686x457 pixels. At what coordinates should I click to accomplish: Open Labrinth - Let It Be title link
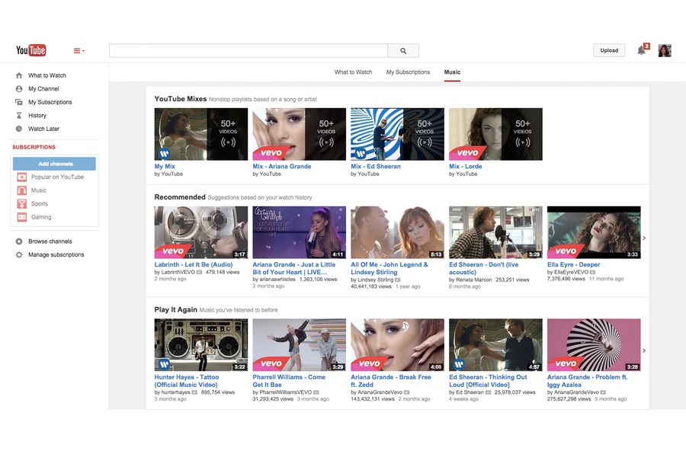194,264
